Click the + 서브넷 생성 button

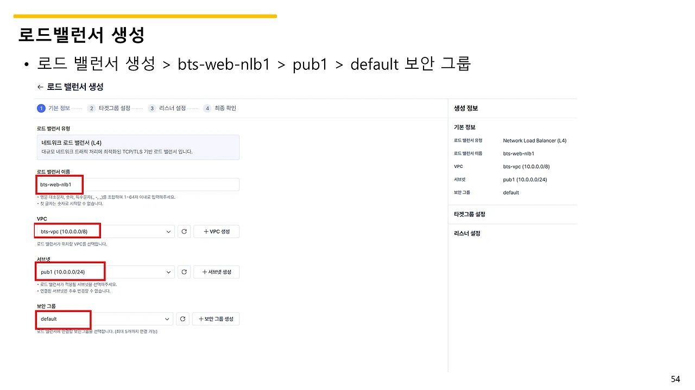[x=216, y=272]
